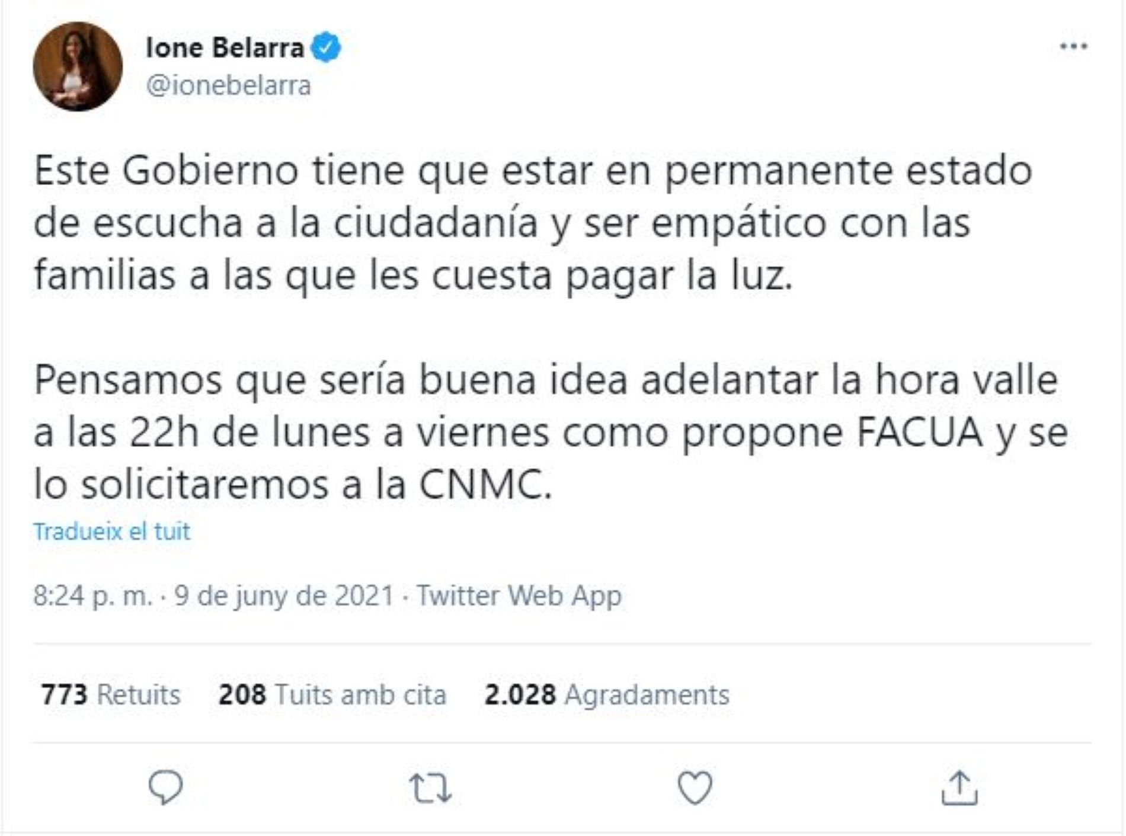1126x836 pixels.
Task: Open the three-dot more options menu
Action: point(1073,46)
